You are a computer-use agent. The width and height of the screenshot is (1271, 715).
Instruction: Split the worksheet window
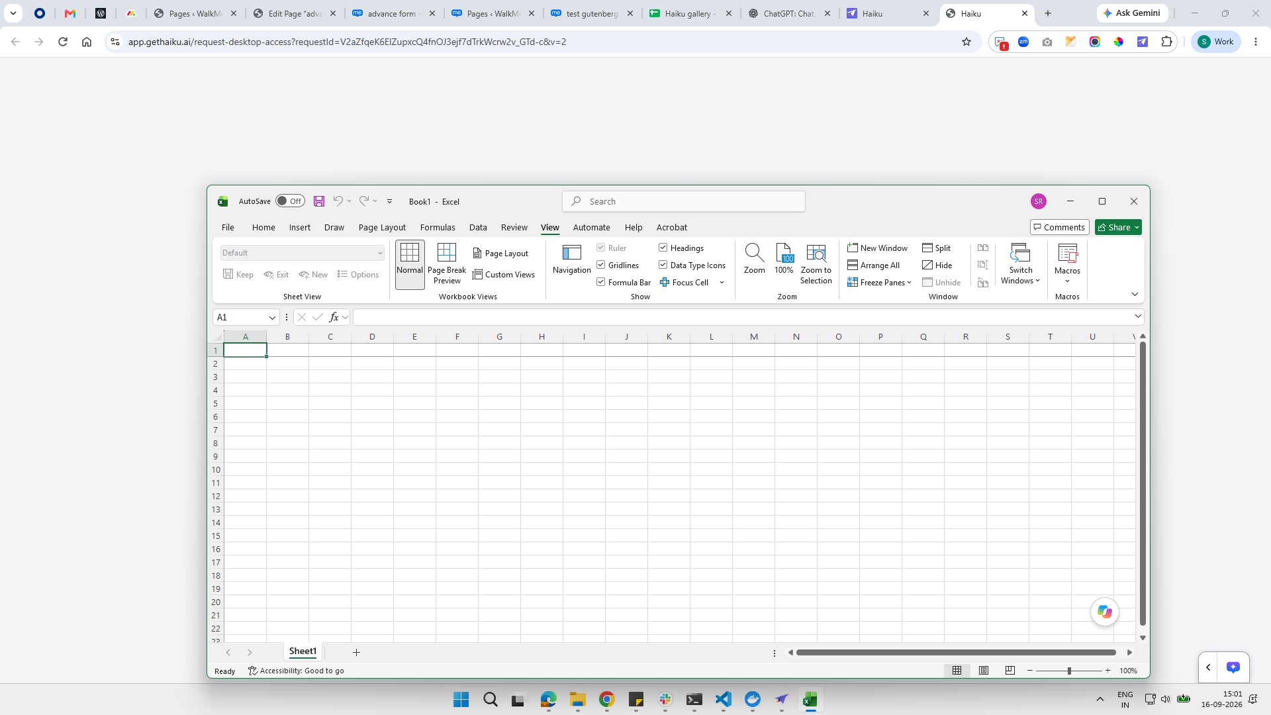[x=937, y=248]
